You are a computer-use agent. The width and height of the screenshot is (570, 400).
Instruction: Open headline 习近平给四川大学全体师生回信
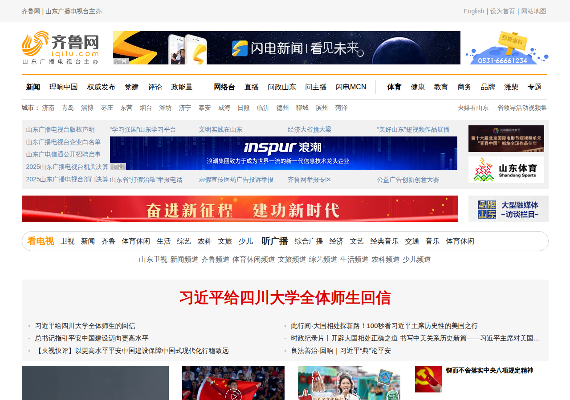coord(285,298)
